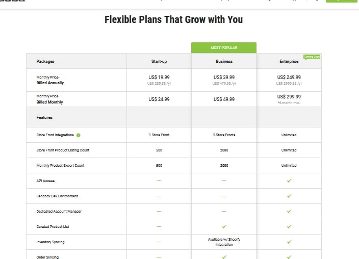Click the Start-up monthly price US$ 24.99
The image size is (359, 259).
coord(159,99)
